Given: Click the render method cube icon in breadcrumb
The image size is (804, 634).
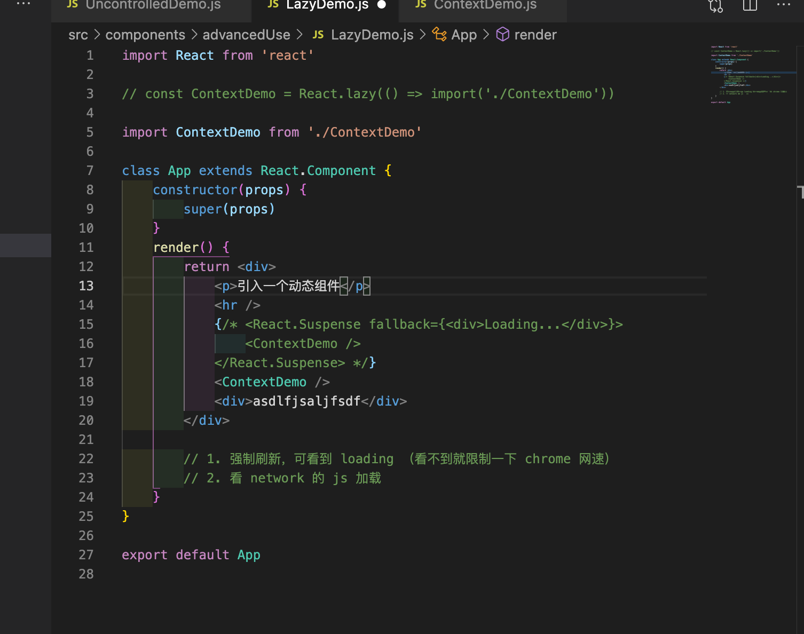Looking at the screenshot, I should click(503, 35).
